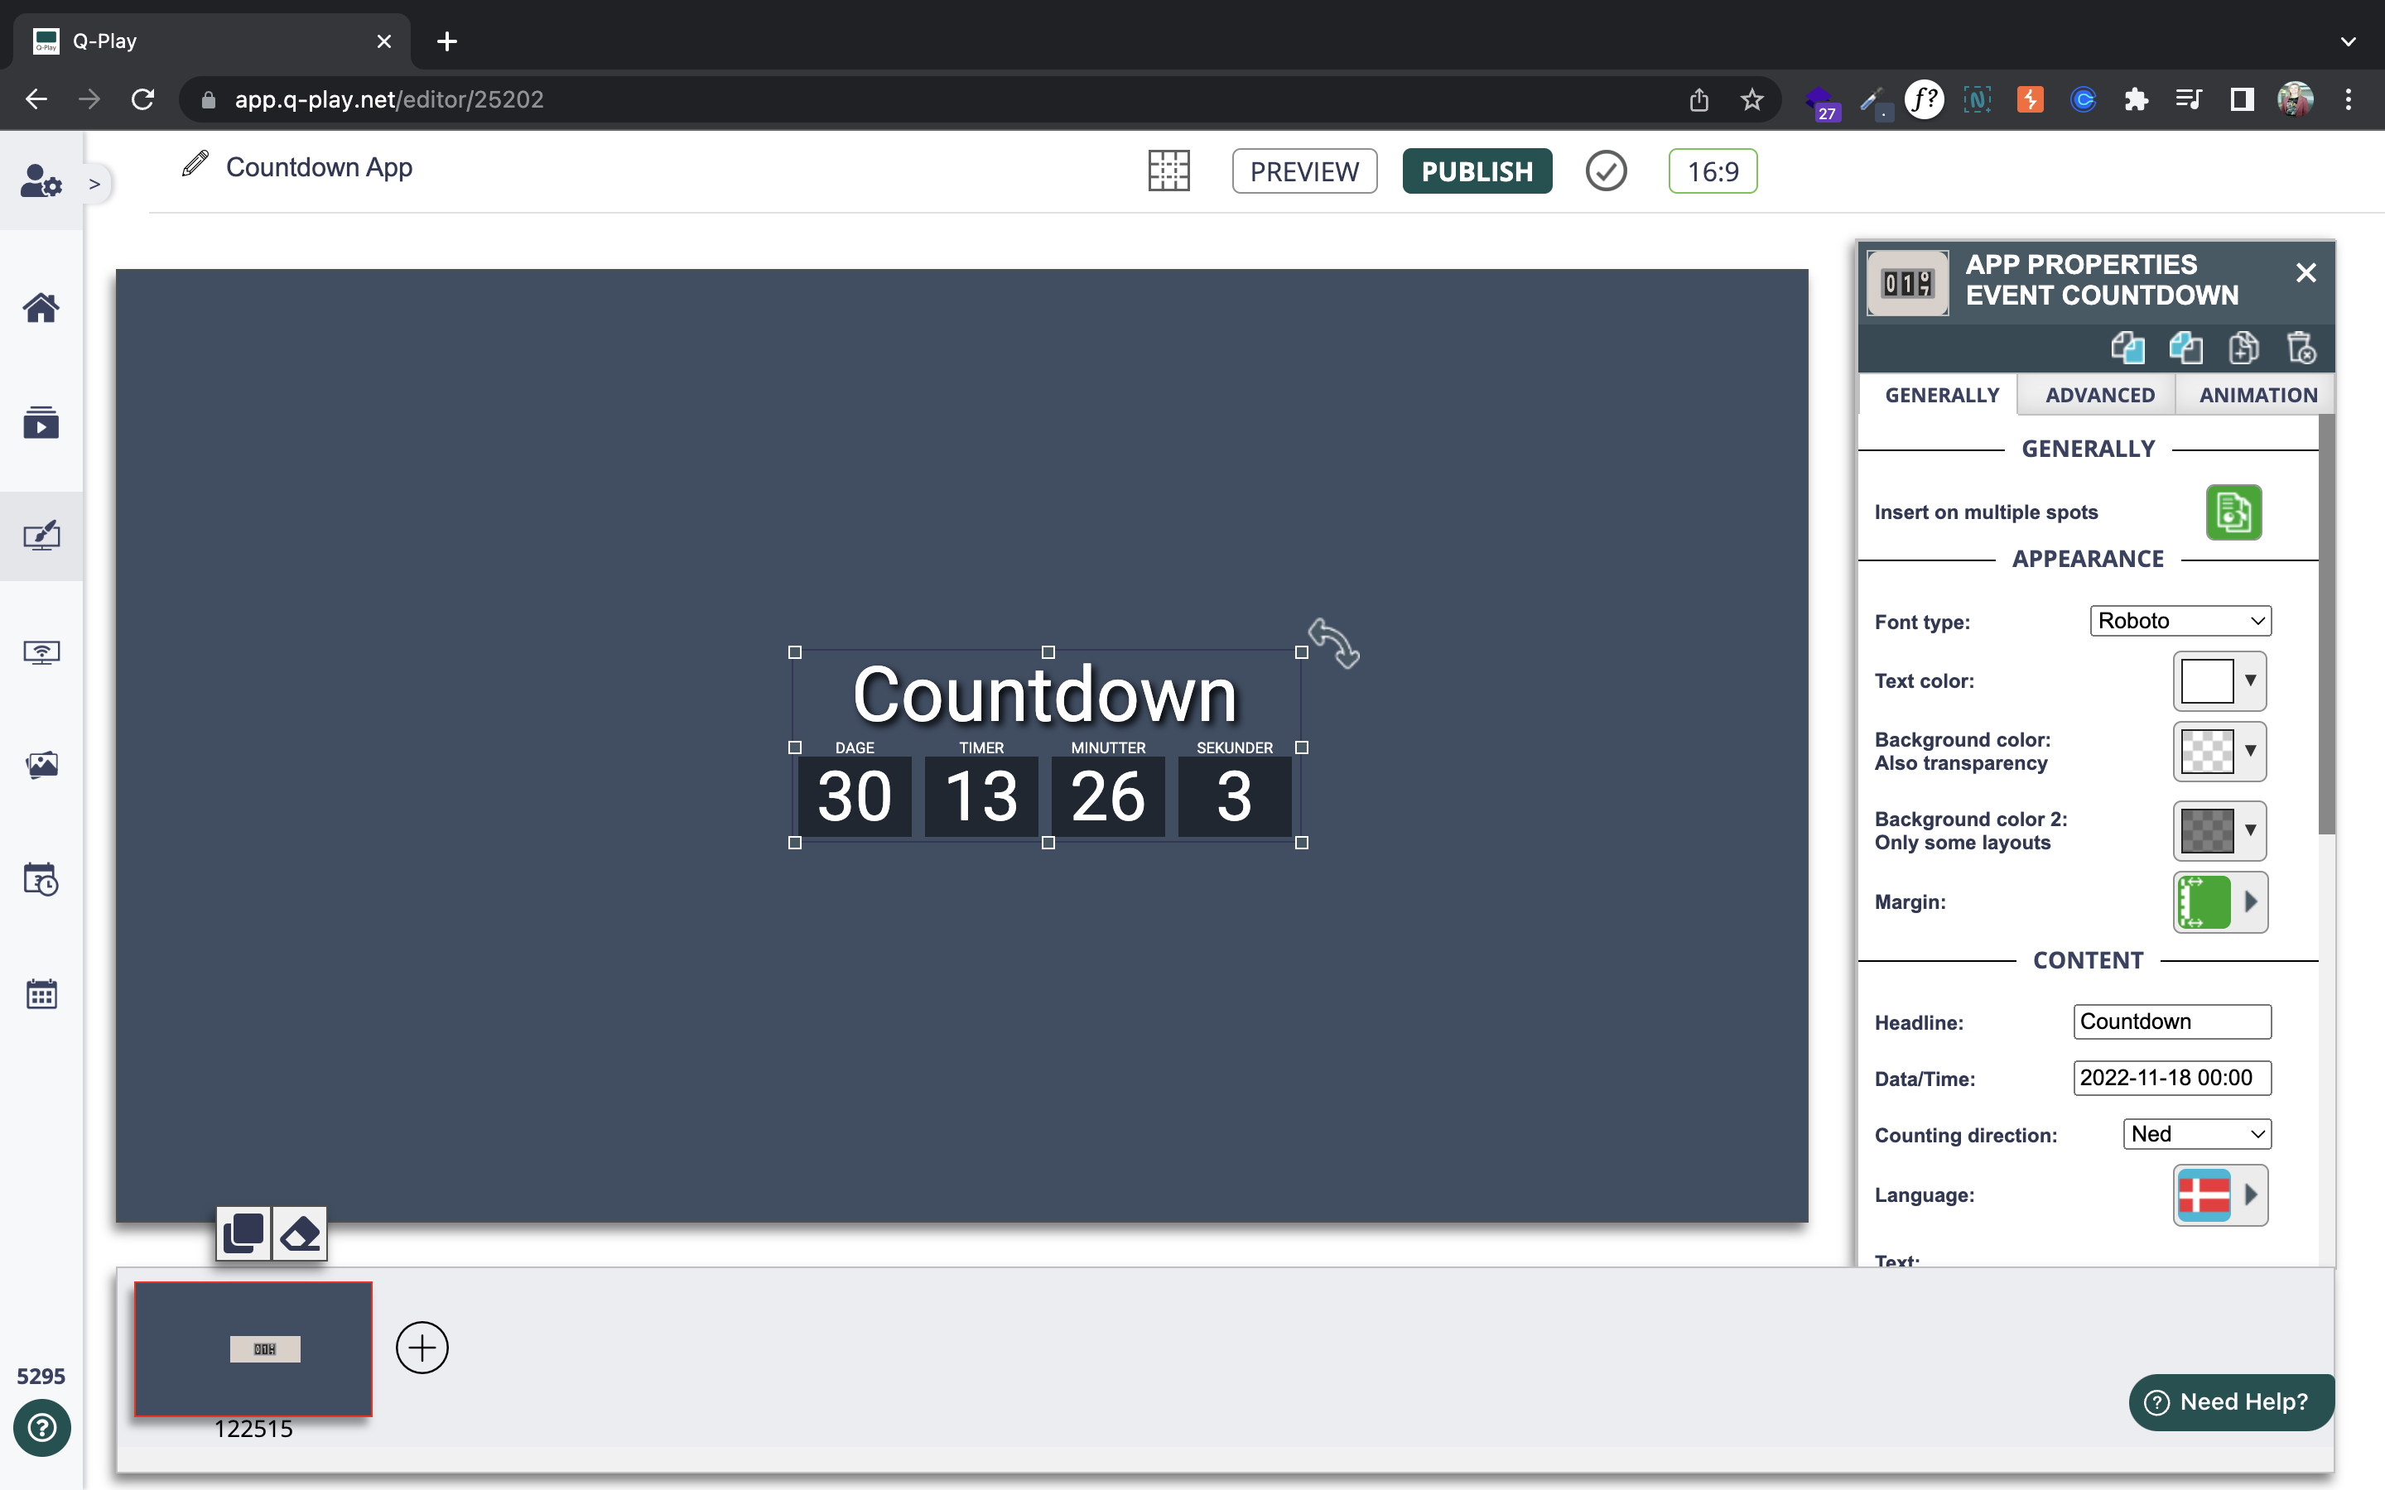
Task: Toggle the 16:9 aspect ratio selector
Action: [1712, 170]
